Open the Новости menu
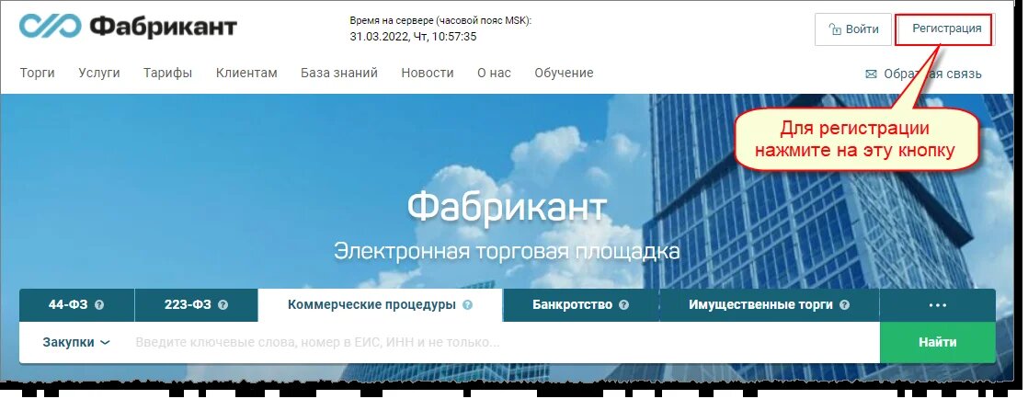Image resolution: width=1028 pixels, height=399 pixels. pos(428,73)
